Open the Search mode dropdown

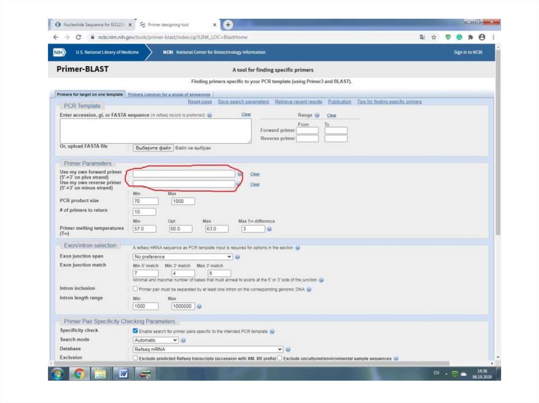(x=156, y=340)
